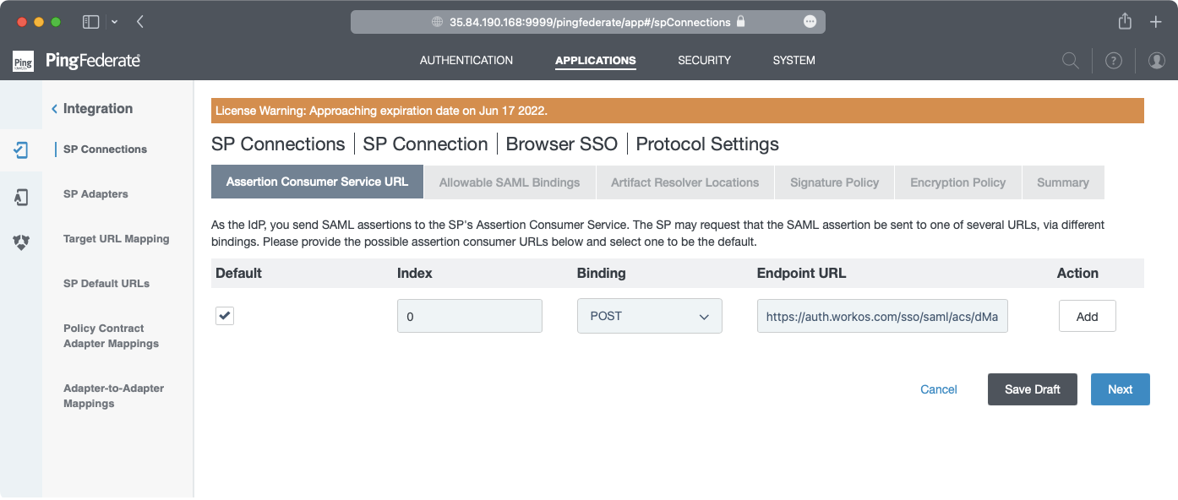Click the PingFederate logo icon
The width and height of the screenshot is (1178, 500).
coord(23,61)
